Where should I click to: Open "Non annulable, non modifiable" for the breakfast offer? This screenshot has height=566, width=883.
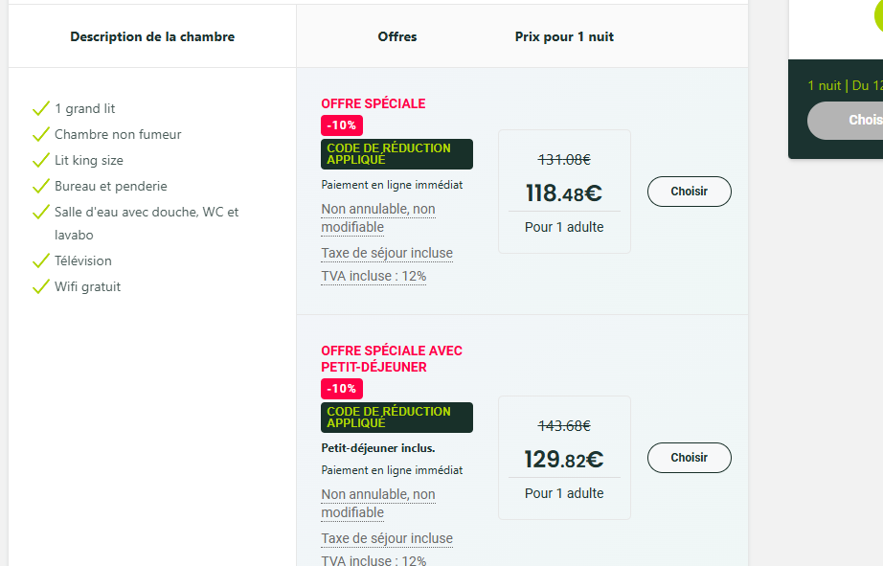pyautogui.click(x=377, y=504)
